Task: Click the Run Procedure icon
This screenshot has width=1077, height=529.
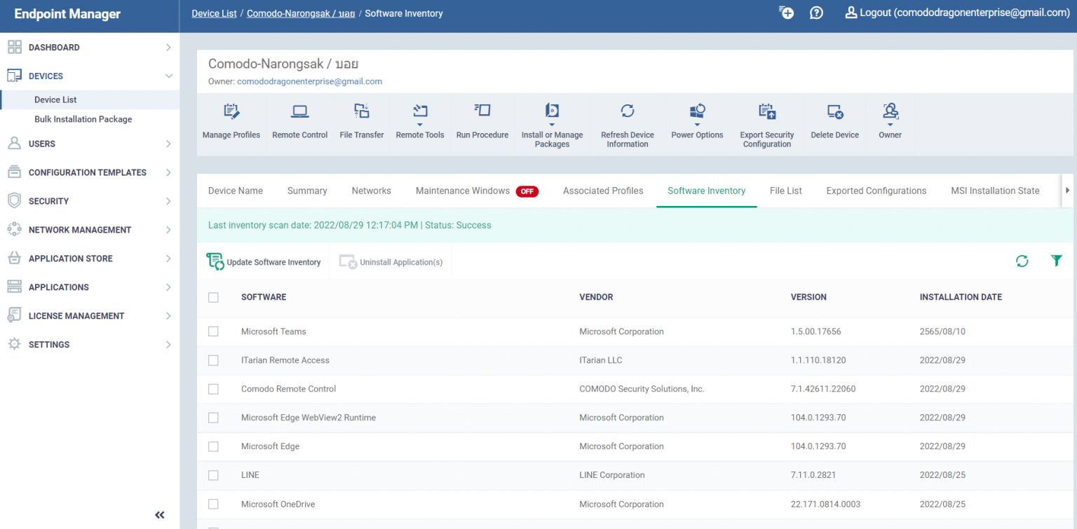Action: (x=482, y=110)
